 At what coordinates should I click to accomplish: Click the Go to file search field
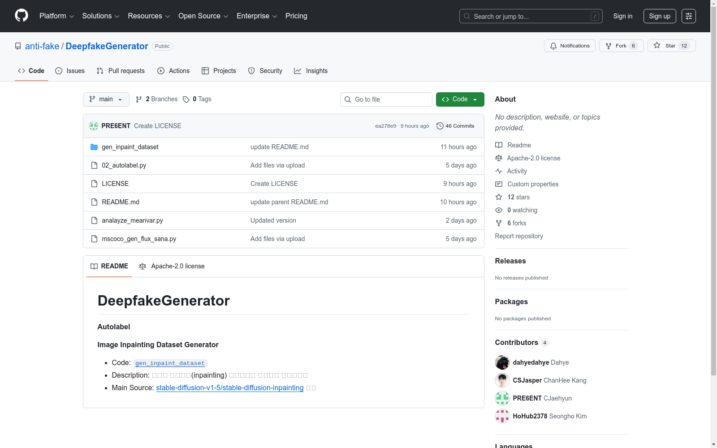(x=386, y=99)
